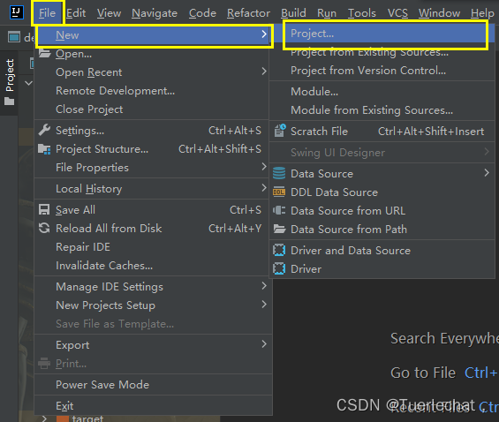
Task: Open the View menu
Action: click(109, 13)
